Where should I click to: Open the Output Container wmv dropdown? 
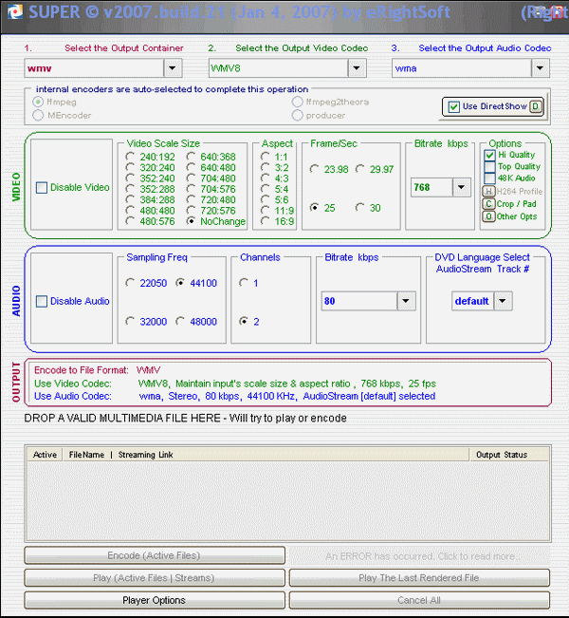[172, 67]
